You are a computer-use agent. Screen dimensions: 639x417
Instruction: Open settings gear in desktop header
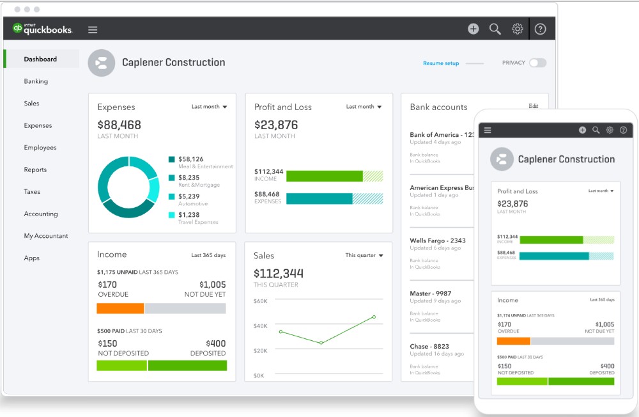(x=518, y=29)
